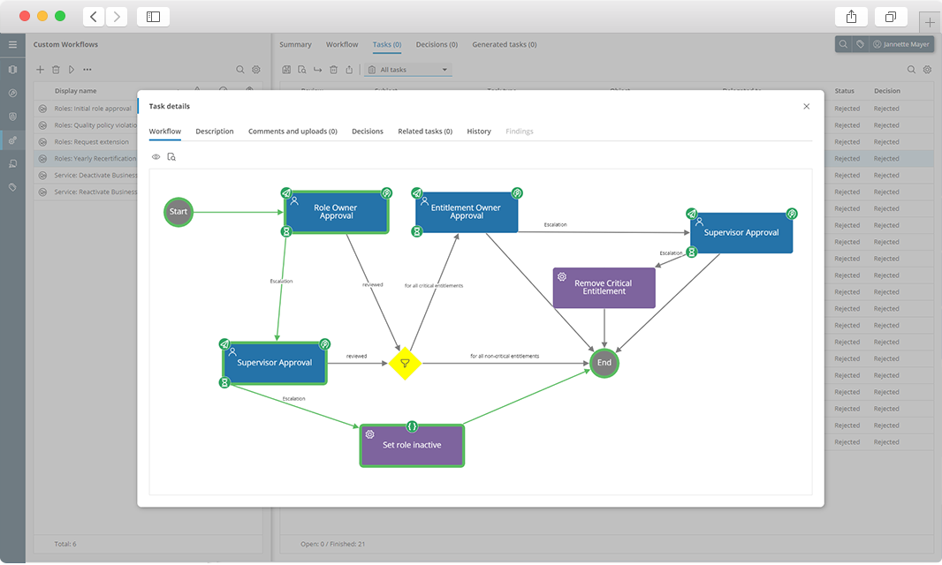Open the All tasks filter dropdown
This screenshot has height=565, width=942.
[x=408, y=70]
